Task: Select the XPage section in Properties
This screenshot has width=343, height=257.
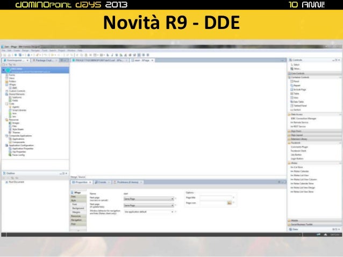Action: tap(78, 193)
